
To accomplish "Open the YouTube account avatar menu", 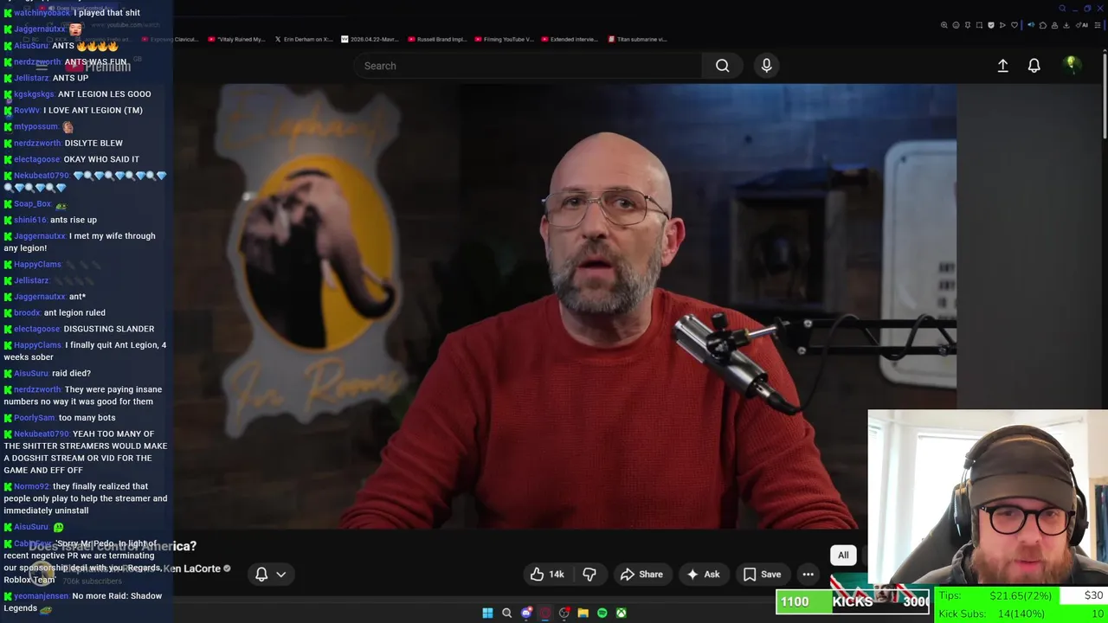I will coord(1072,65).
